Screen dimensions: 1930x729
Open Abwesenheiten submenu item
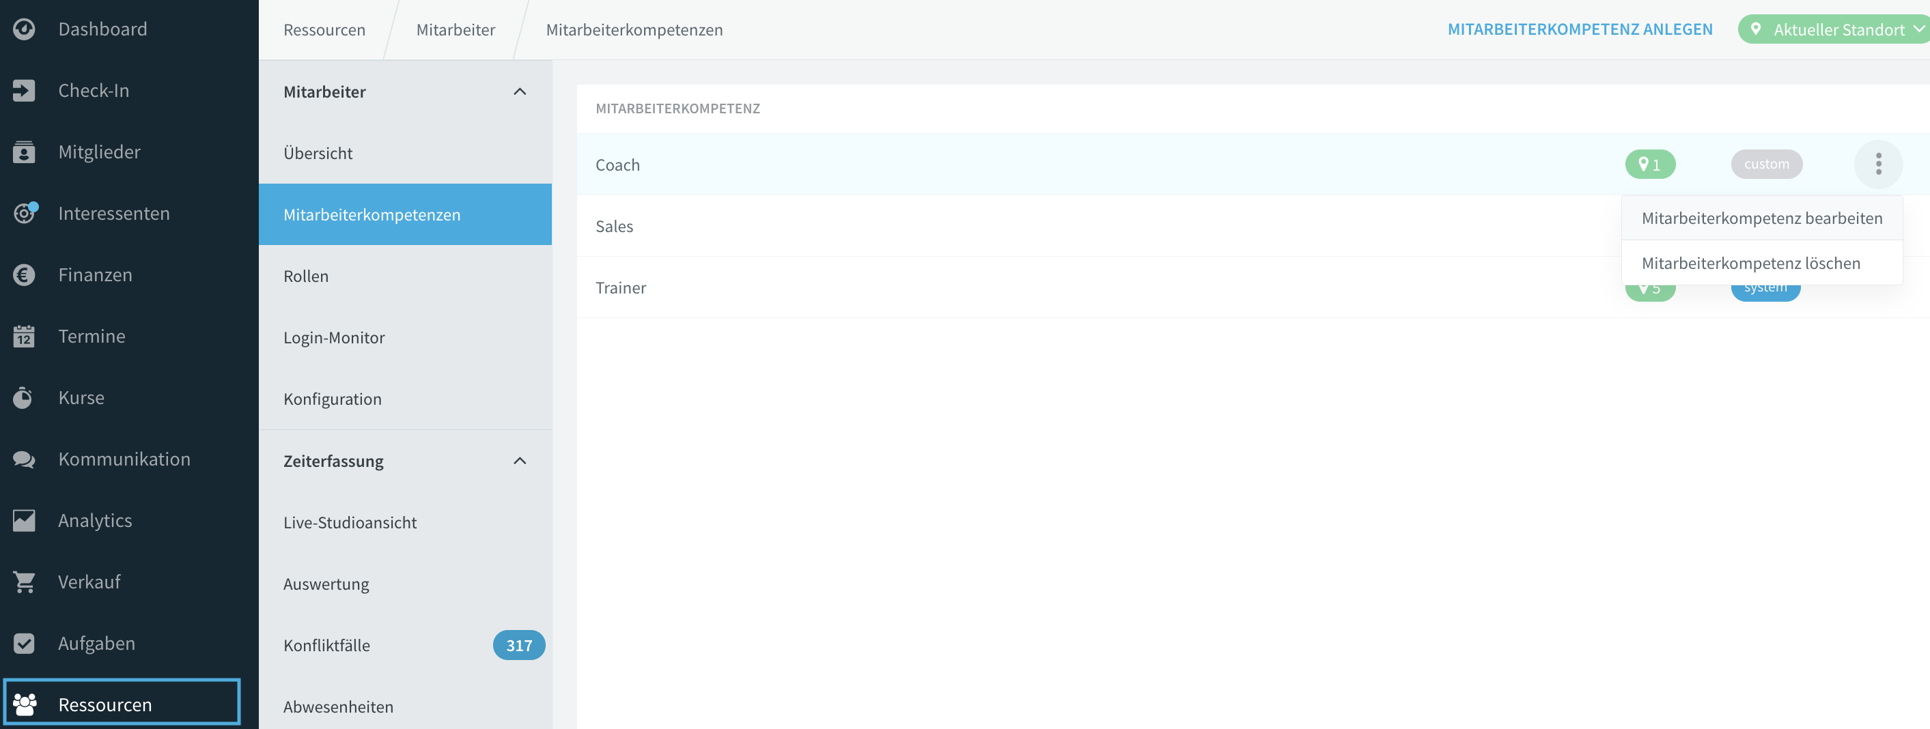pyautogui.click(x=406, y=706)
